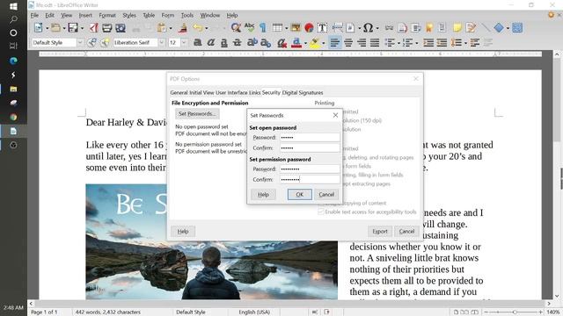The image size is (563, 316).
Task: Click the open password Confirm field
Action: pyautogui.click(x=310, y=147)
